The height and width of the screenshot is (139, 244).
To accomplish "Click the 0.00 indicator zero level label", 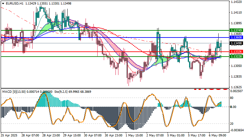I will point(233,107).
